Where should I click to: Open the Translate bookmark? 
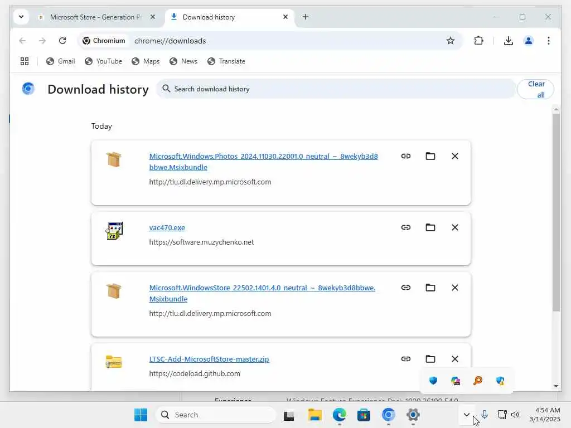coord(226,61)
